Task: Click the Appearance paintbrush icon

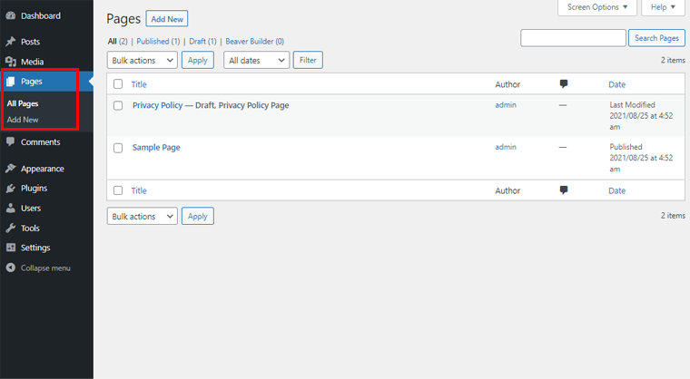Action: pyautogui.click(x=10, y=169)
